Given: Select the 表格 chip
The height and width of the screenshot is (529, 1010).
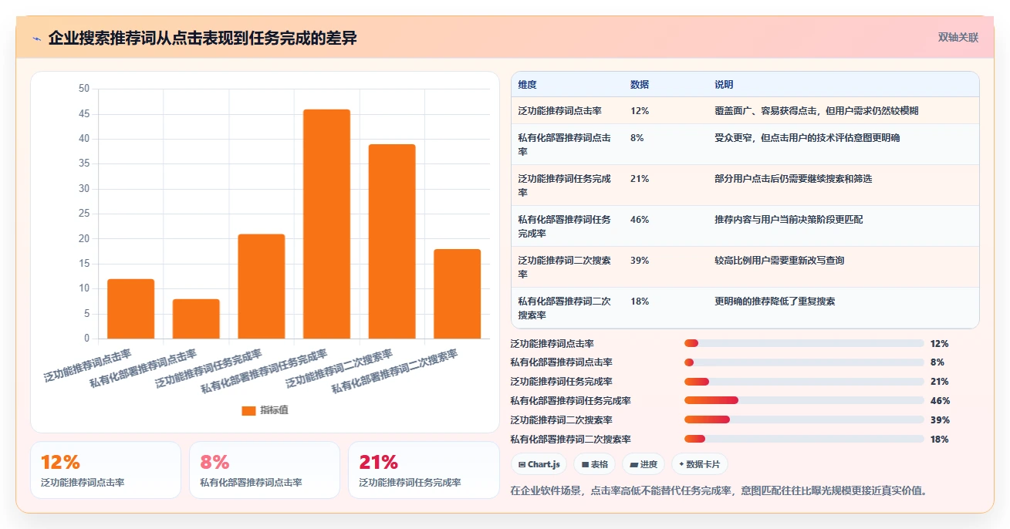Looking at the screenshot, I should click(x=595, y=464).
